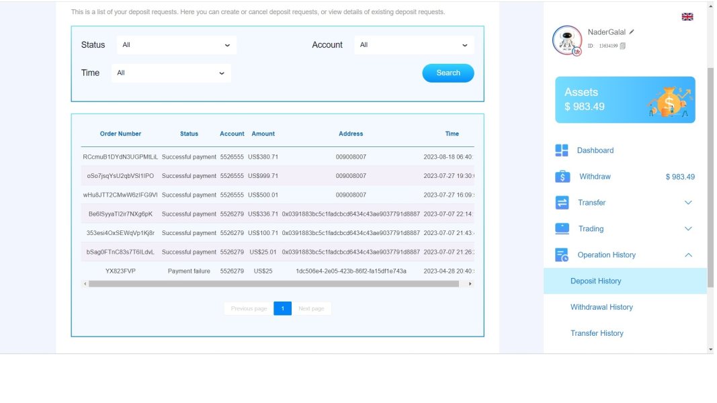Select Deposit History
The width and height of the screenshot is (717, 403).
tap(625, 281)
